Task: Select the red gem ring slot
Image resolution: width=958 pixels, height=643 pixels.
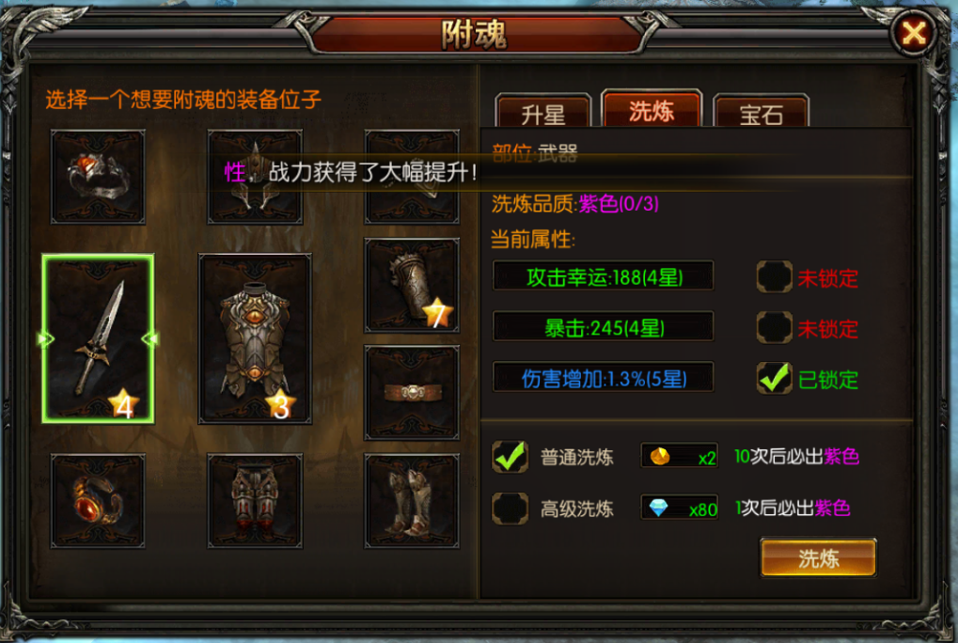Action: (x=98, y=501)
